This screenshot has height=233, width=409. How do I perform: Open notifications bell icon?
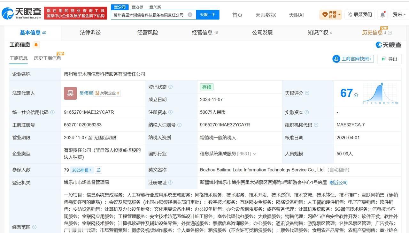pyautogui.click(x=382, y=15)
